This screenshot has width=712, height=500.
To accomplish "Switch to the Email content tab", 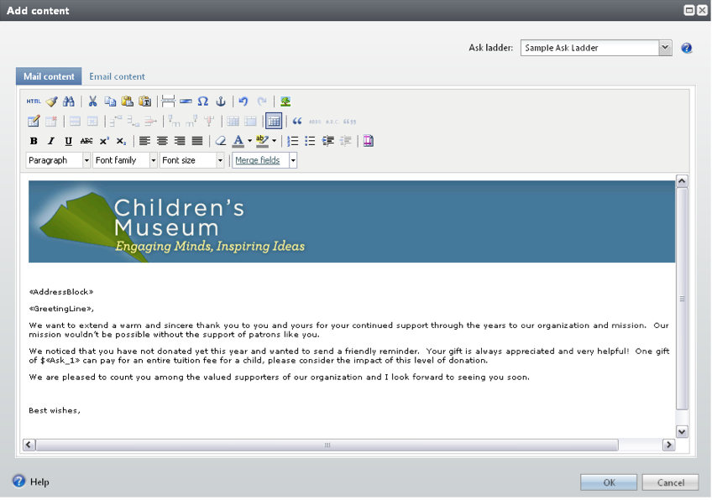I will tap(118, 76).
